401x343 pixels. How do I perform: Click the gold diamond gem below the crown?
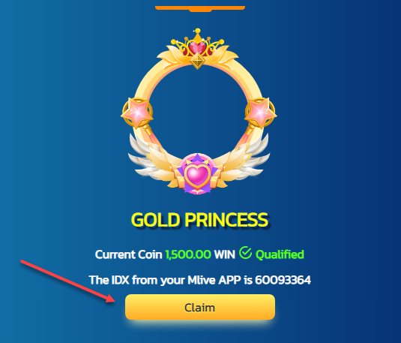click(x=197, y=61)
